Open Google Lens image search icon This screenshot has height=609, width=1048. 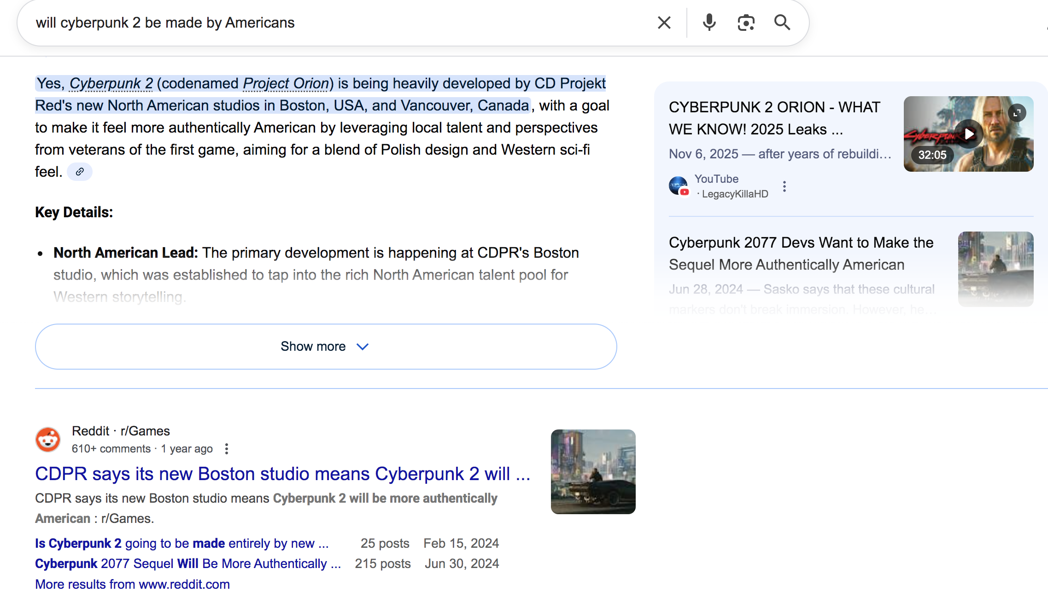pos(746,23)
